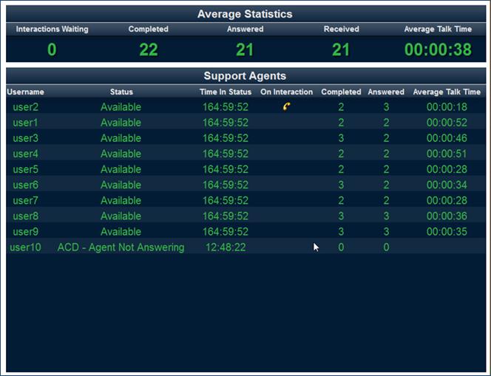Screen dimensions: 491x376
Task: Click the Status column header
Action: [121, 92]
